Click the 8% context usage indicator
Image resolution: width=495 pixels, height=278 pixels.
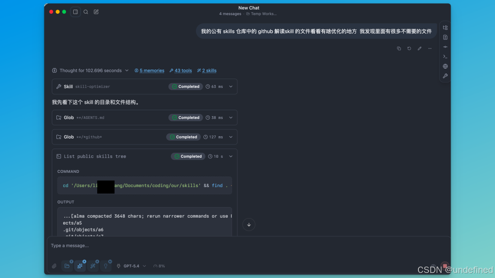(x=159, y=266)
